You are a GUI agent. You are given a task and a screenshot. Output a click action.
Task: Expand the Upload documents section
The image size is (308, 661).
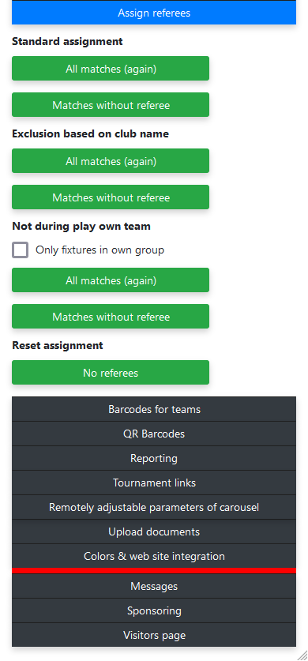154,531
